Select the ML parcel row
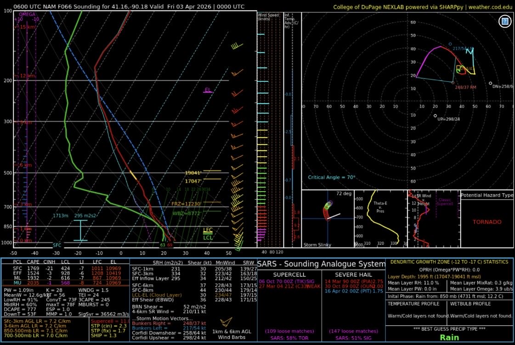 pyautogui.click(x=65, y=278)
